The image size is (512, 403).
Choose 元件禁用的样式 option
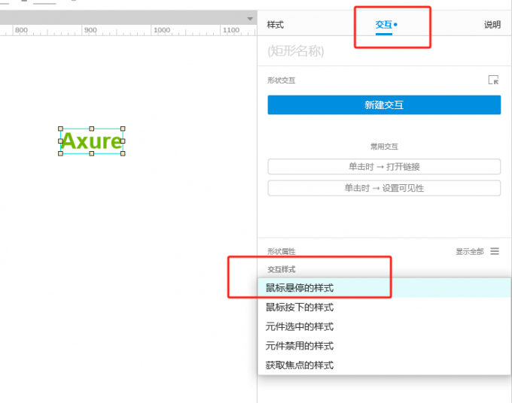pos(384,346)
